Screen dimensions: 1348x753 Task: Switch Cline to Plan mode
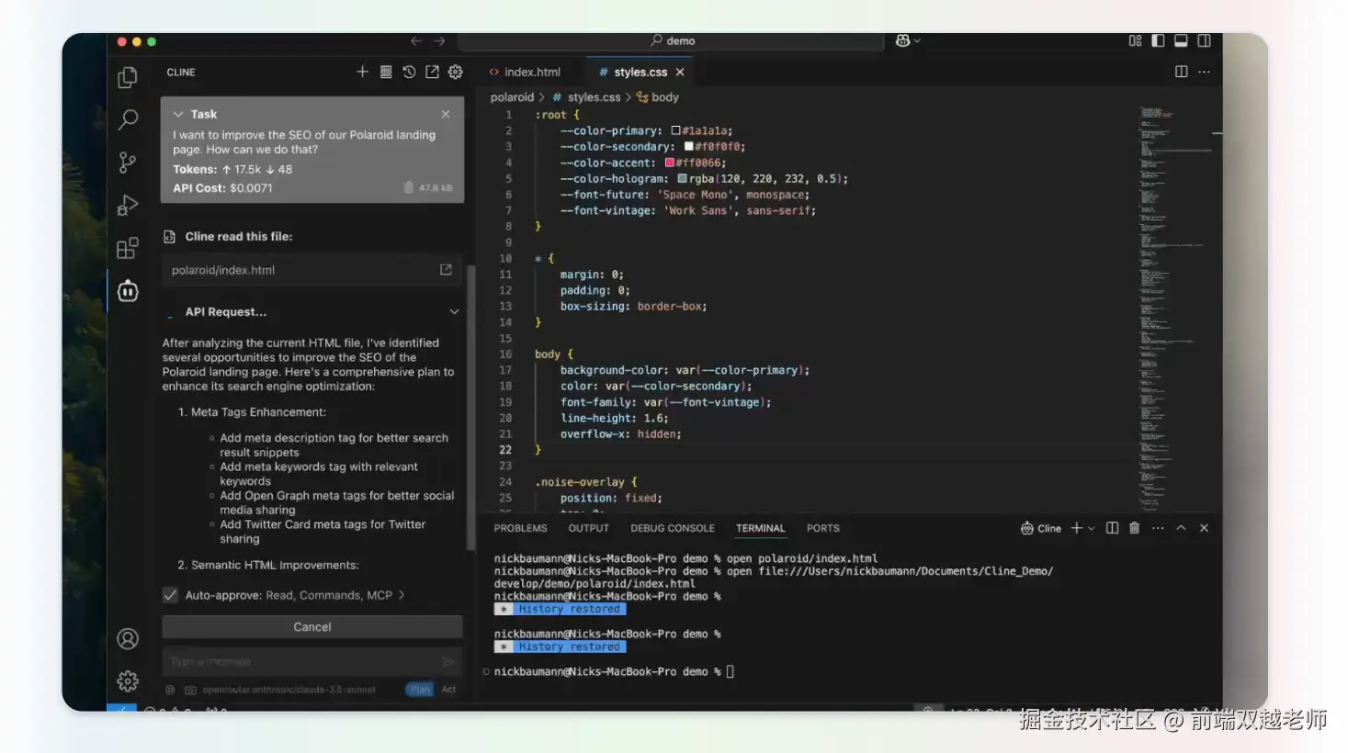pos(420,689)
